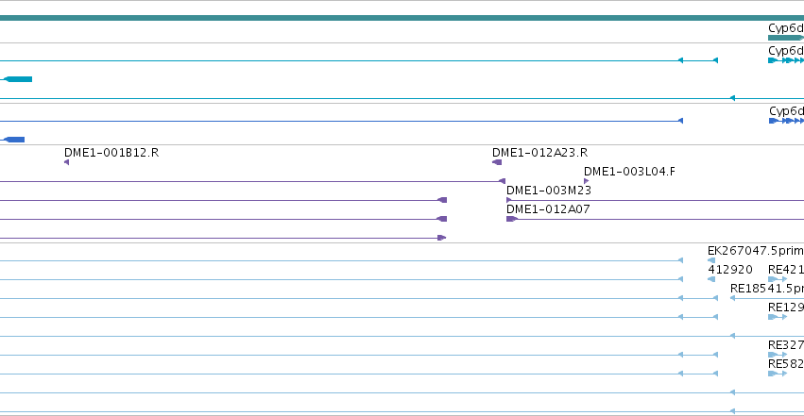
Task: Click the cyan Cyp6d transcript arrow glyph
Action: pos(785,60)
